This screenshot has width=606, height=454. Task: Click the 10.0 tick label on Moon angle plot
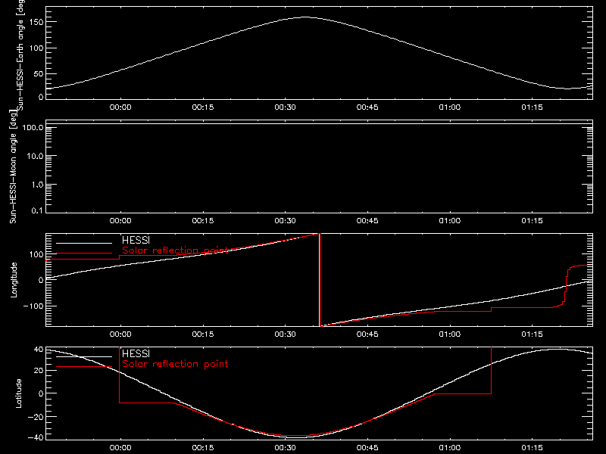(x=35, y=156)
